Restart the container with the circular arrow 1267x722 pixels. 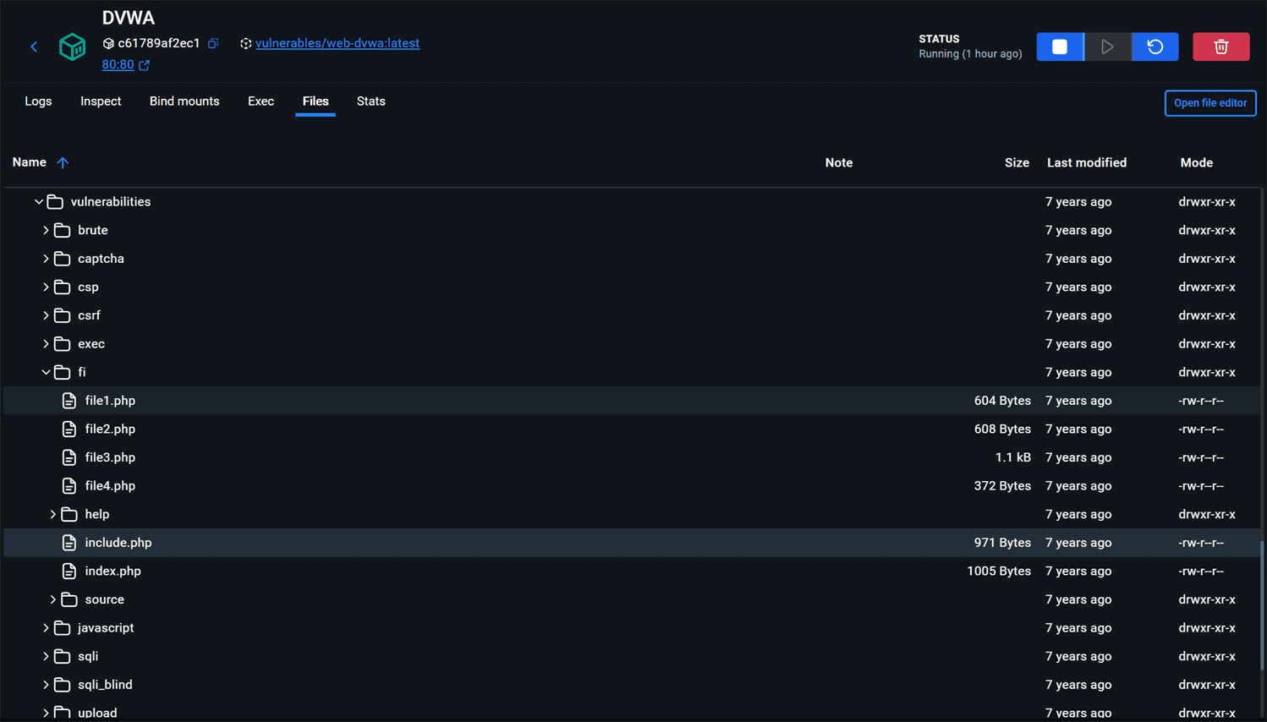(1155, 46)
